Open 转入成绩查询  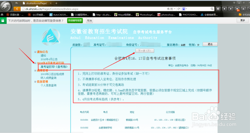point(48,78)
